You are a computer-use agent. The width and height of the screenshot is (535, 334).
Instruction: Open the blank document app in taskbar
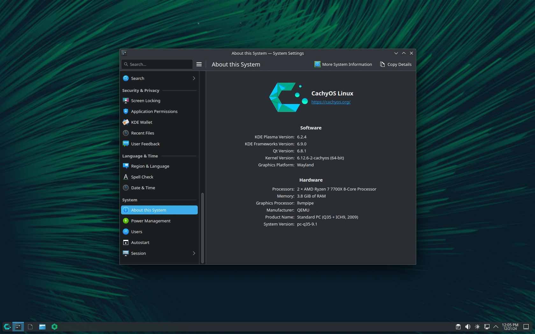coord(30,327)
